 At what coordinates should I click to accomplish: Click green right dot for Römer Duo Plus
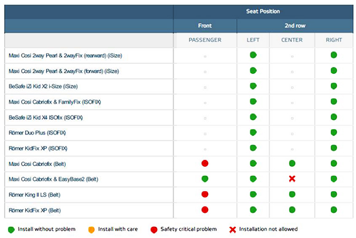click(x=334, y=132)
